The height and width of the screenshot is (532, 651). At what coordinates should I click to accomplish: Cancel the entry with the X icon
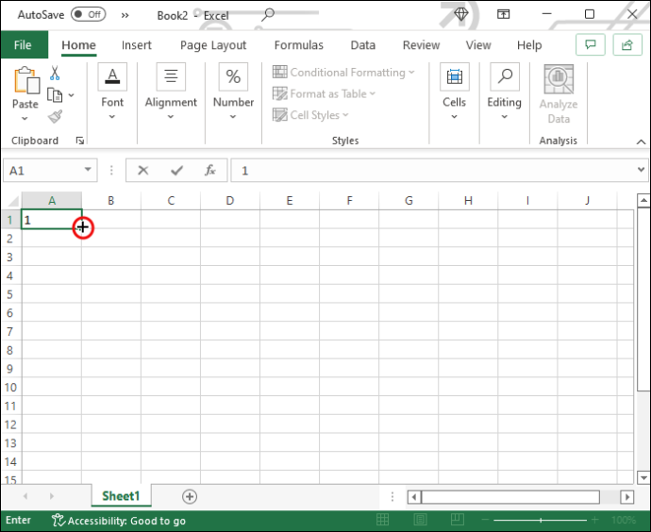click(x=142, y=170)
